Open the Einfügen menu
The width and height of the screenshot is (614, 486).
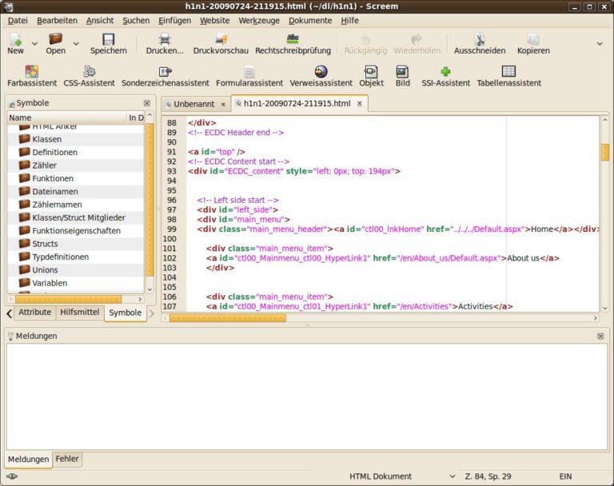tap(174, 20)
